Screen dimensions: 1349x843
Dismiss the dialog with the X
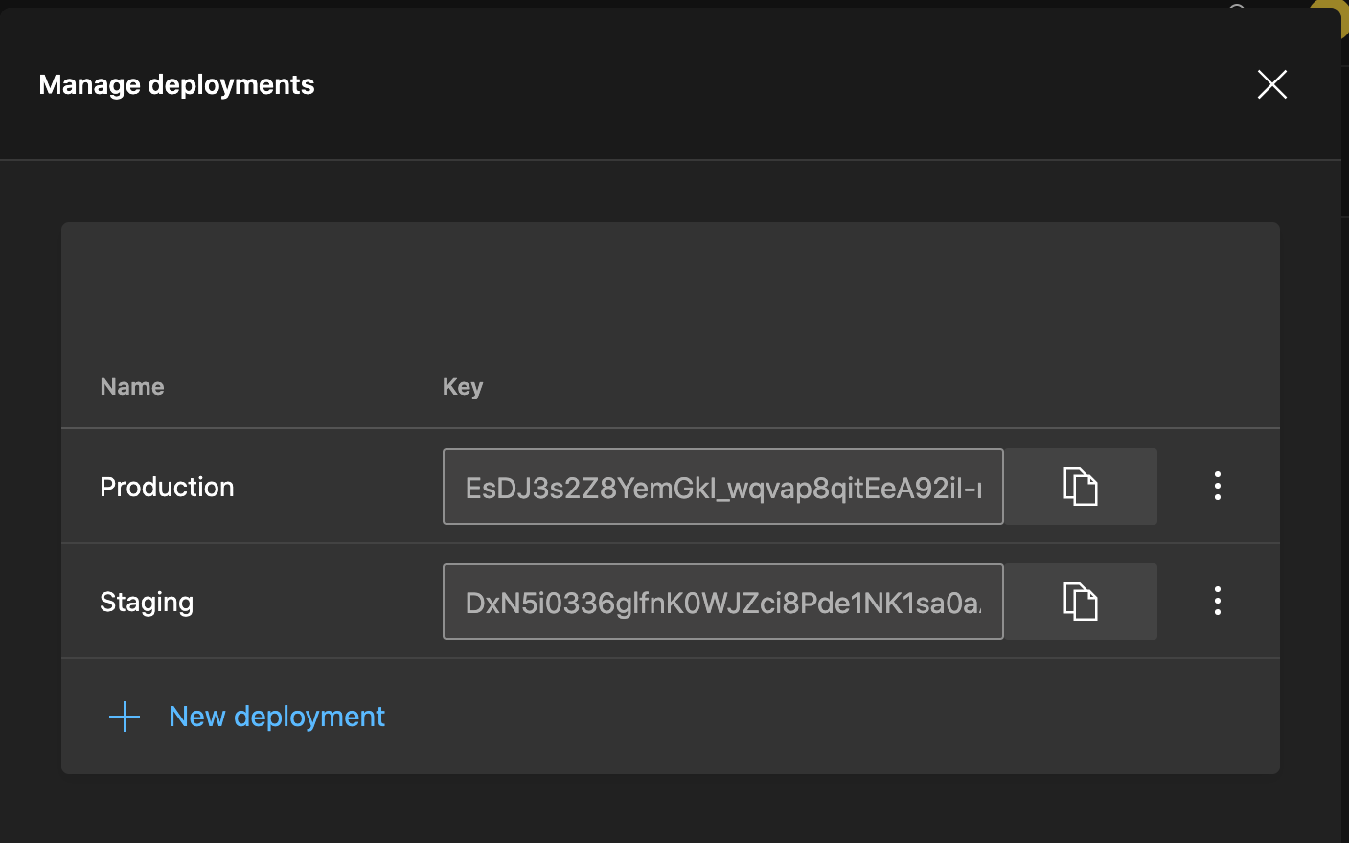pyautogui.click(x=1271, y=84)
